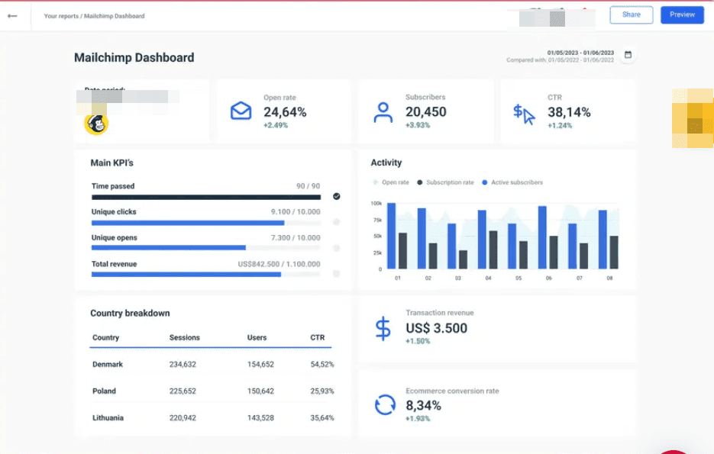Screen dimensions: 714x454
Task: Click the Share button
Action: pyautogui.click(x=631, y=14)
